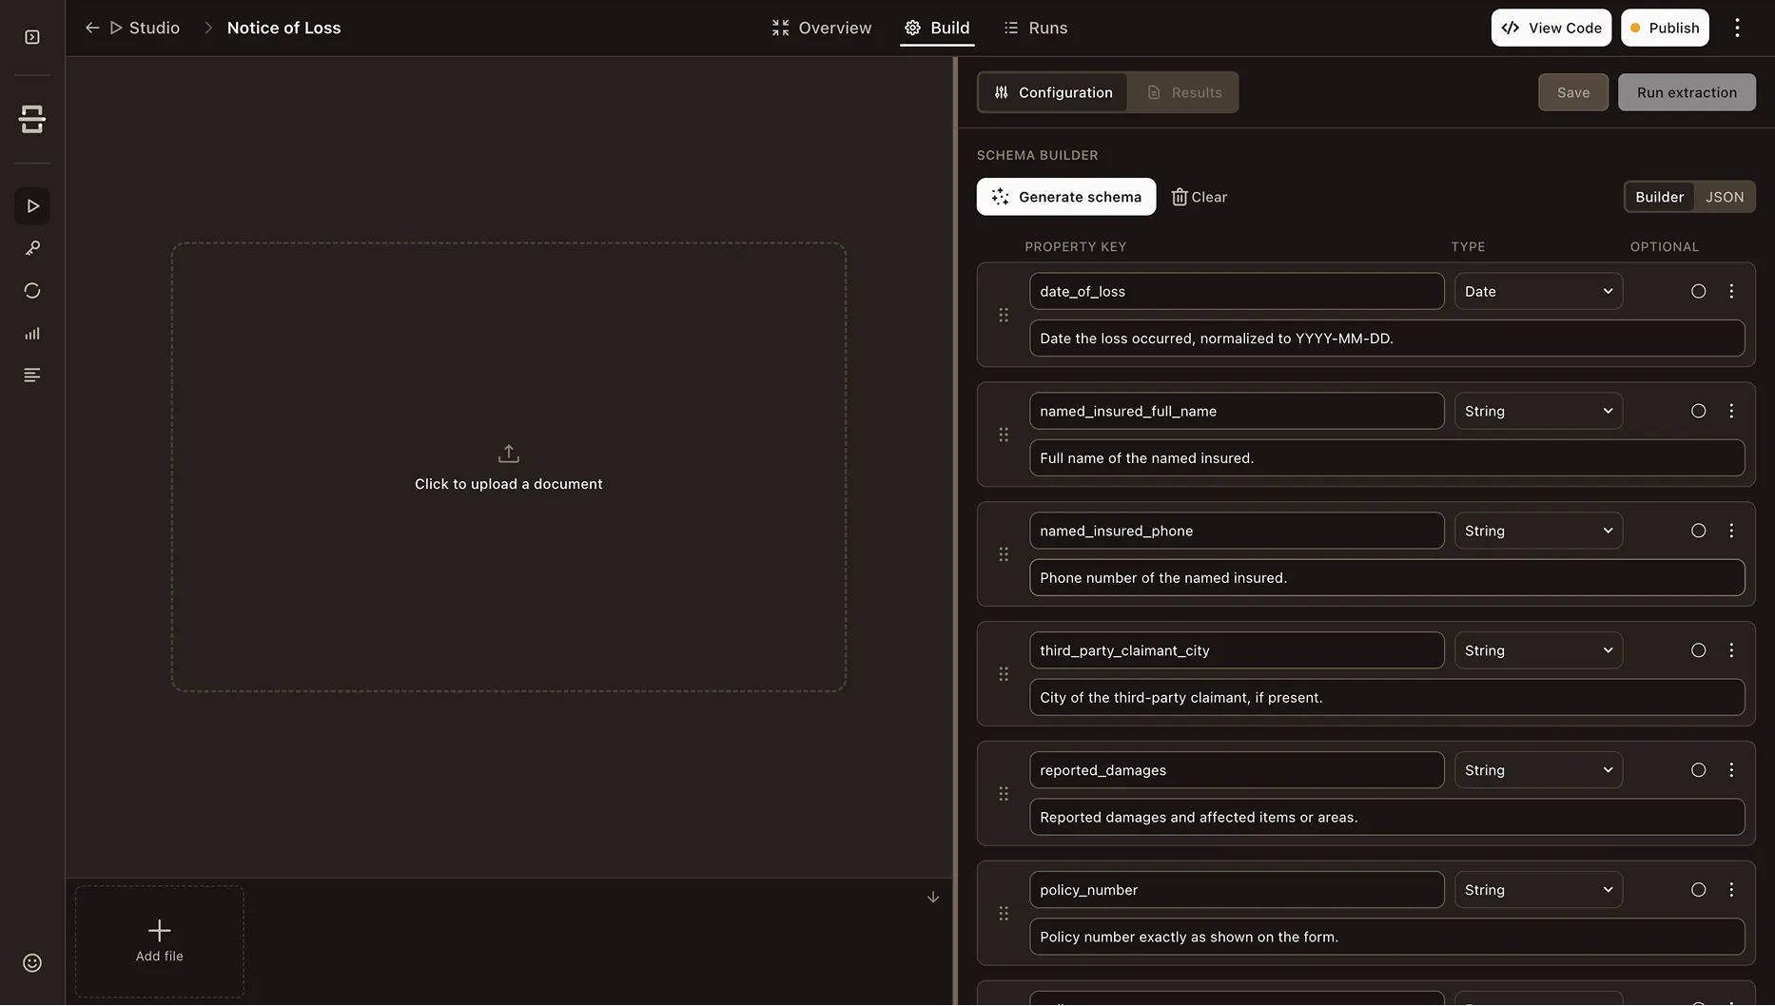Expand the sidebar panel icon
The image size is (1775, 1006).
[32, 37]
